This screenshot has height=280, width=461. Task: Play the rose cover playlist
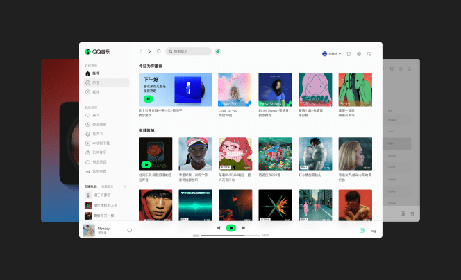146,165
